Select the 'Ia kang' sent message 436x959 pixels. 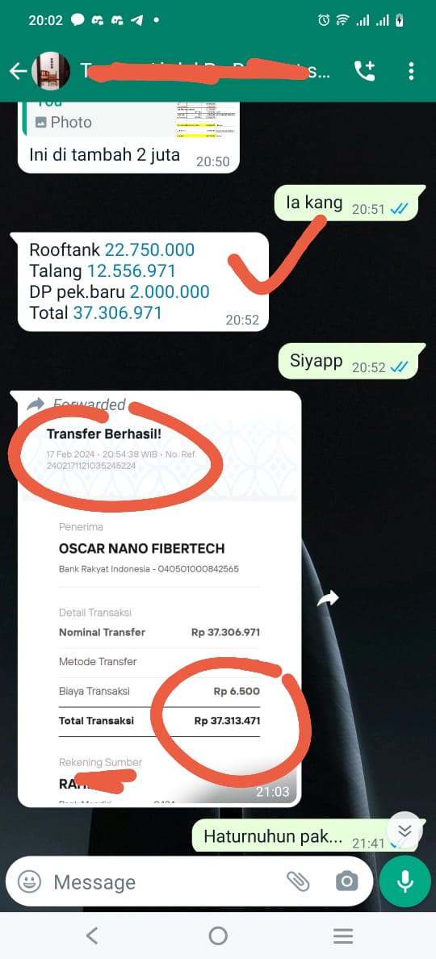pyautogui.click(x=346, y=203)
